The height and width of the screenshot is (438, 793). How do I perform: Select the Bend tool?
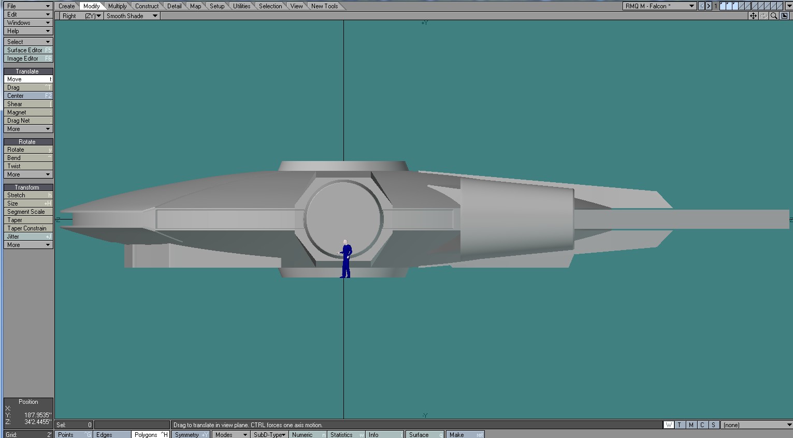tap(28, 158)
